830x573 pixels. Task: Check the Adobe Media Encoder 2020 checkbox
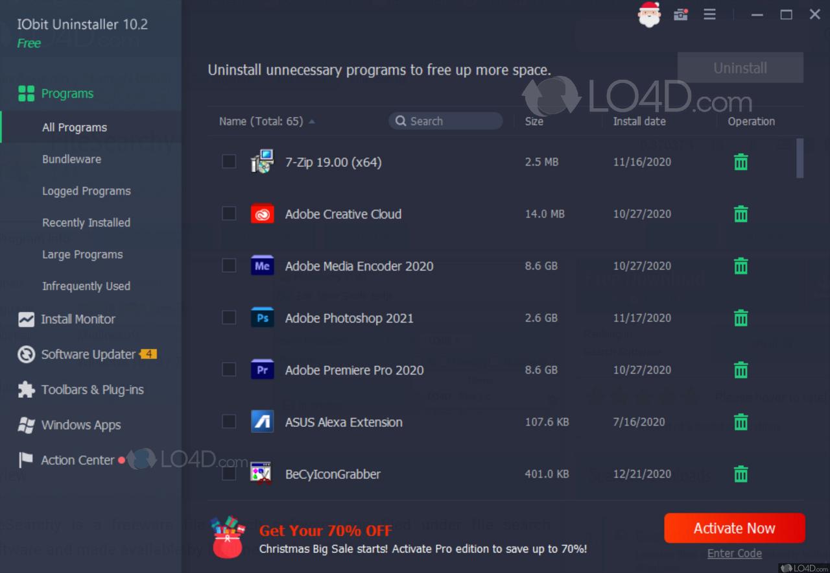tap(229, 265)
